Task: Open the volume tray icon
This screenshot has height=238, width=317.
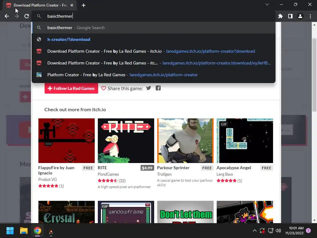Action: pyautogui.click(x=278, y=231)
